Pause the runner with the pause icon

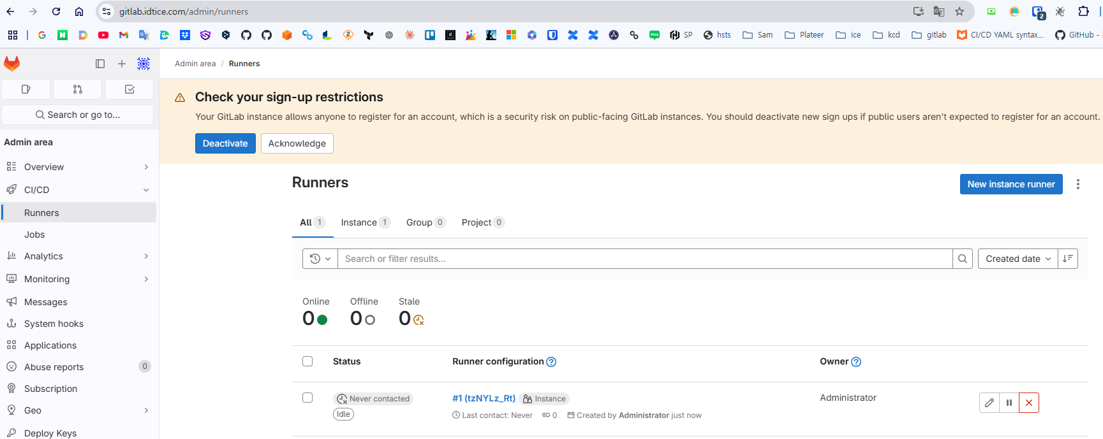[1009, 403]
